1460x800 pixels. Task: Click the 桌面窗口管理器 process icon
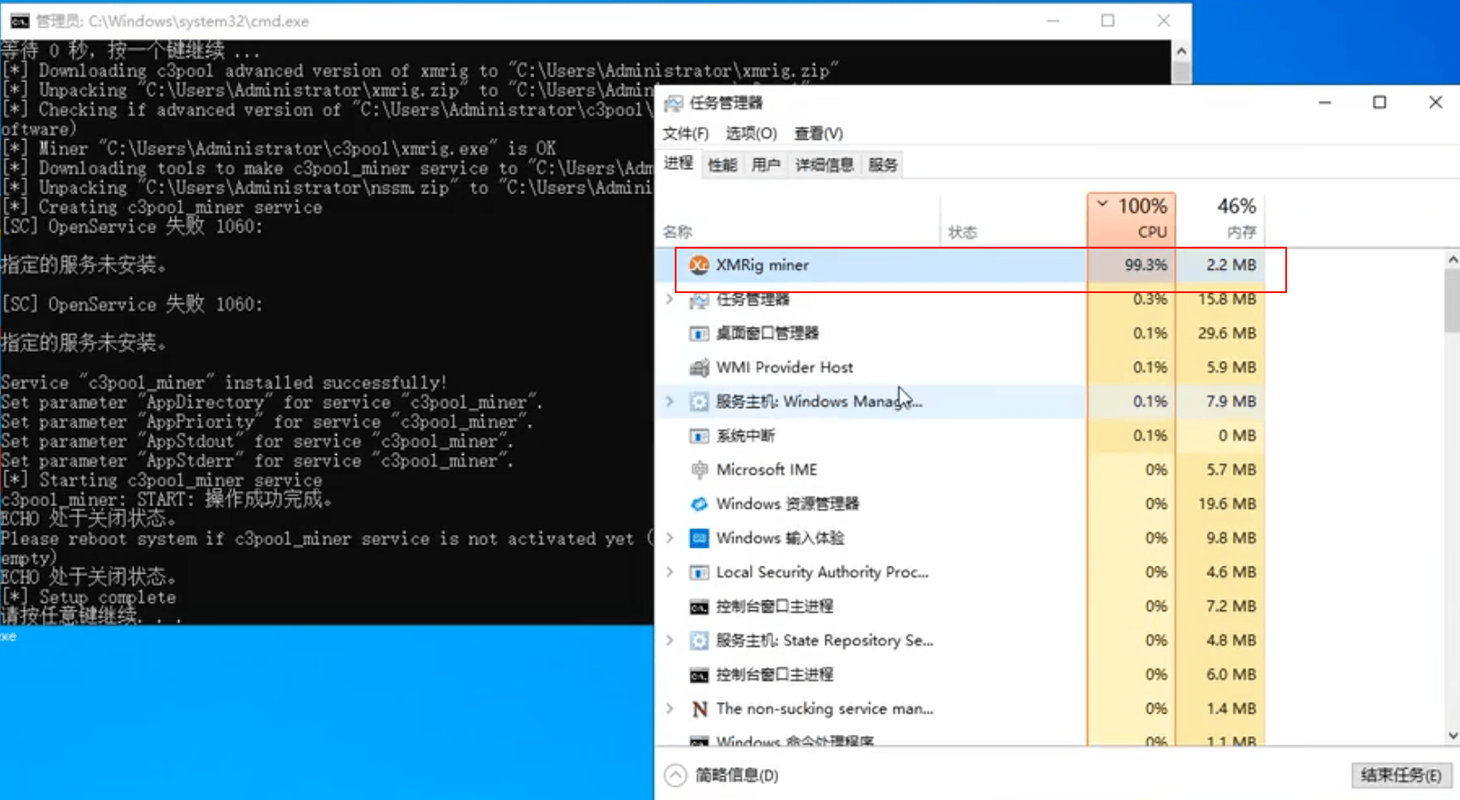[x=699, y=333]
